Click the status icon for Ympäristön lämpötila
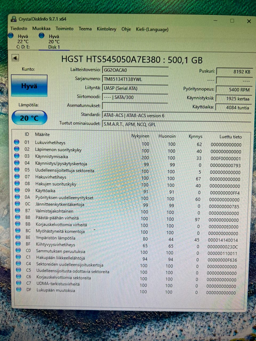256x341 pixels. 18,237
